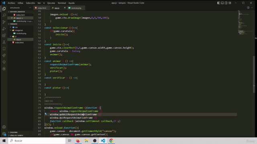Open the Bookmarks view in activity bar

[4, 49]
